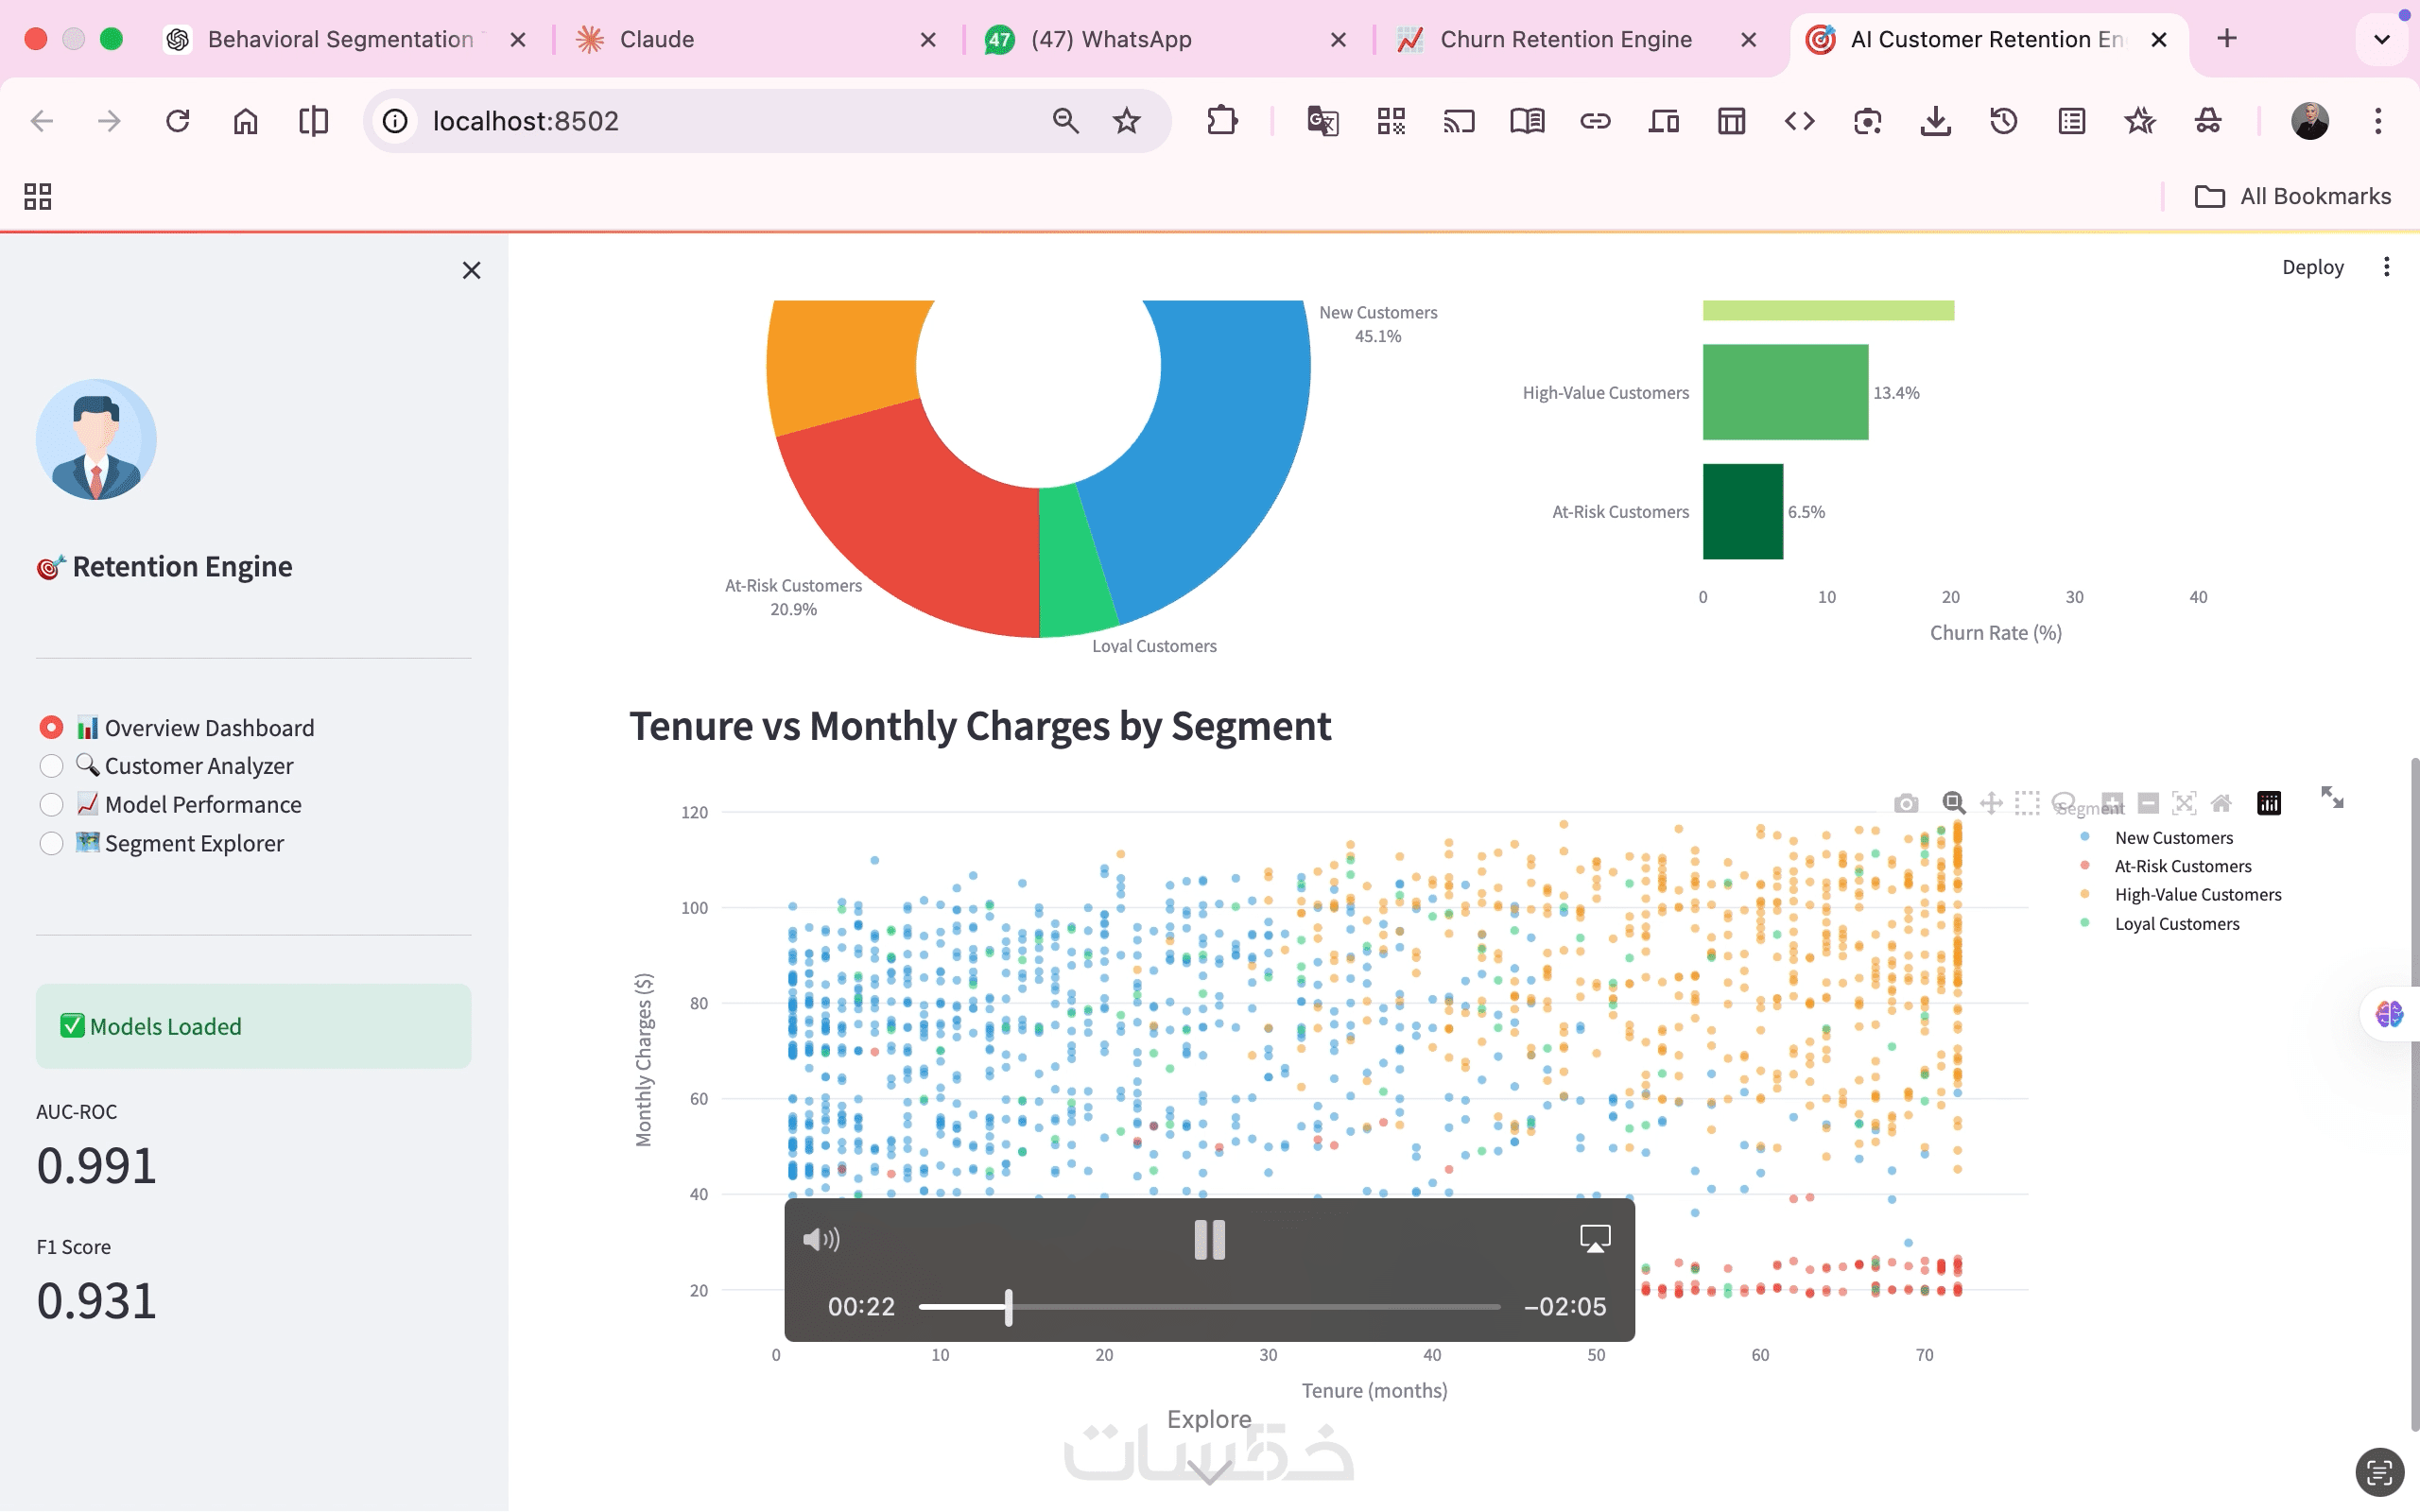2420x1512 pixels.
Task: Click the AirPlay icon on video overlay
Action: (x=1594, y=1239)
